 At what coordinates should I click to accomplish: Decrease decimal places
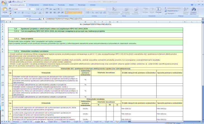coord(104,13)
